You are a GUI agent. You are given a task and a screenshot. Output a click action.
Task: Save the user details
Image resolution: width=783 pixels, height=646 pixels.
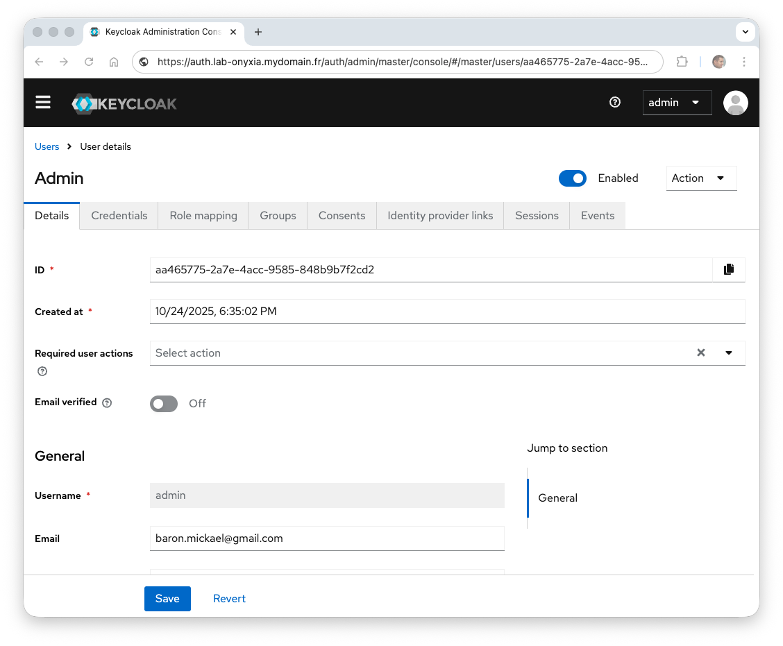tap(167, 598)
